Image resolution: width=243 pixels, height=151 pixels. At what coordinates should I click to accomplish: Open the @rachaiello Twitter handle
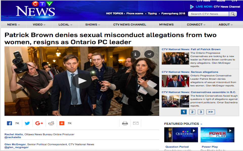click(x=13, y=137)
